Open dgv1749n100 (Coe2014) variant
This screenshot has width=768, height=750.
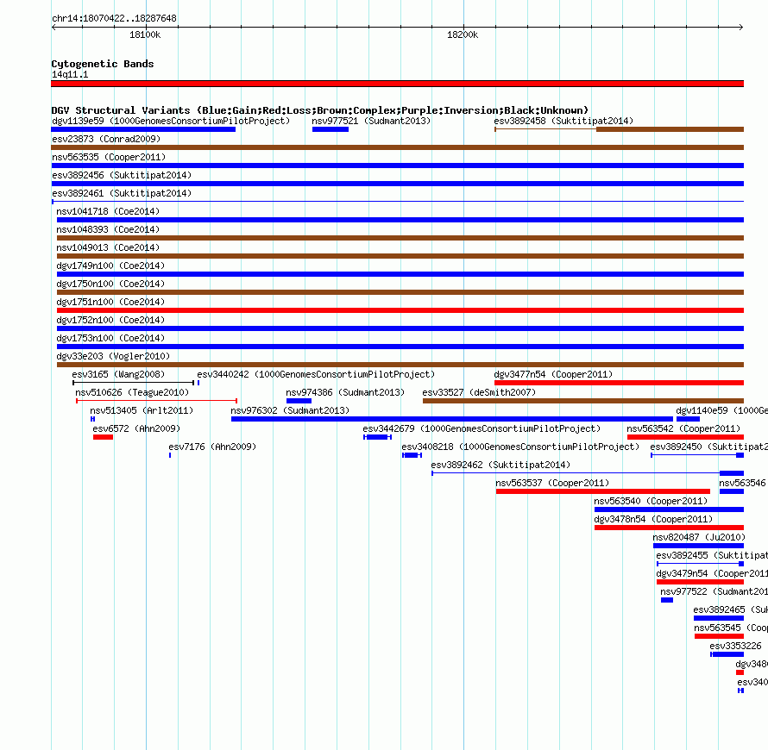coord(110,266)
